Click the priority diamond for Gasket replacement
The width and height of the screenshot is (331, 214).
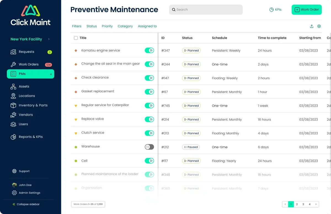pyautogui.click(x=76, y=92)
